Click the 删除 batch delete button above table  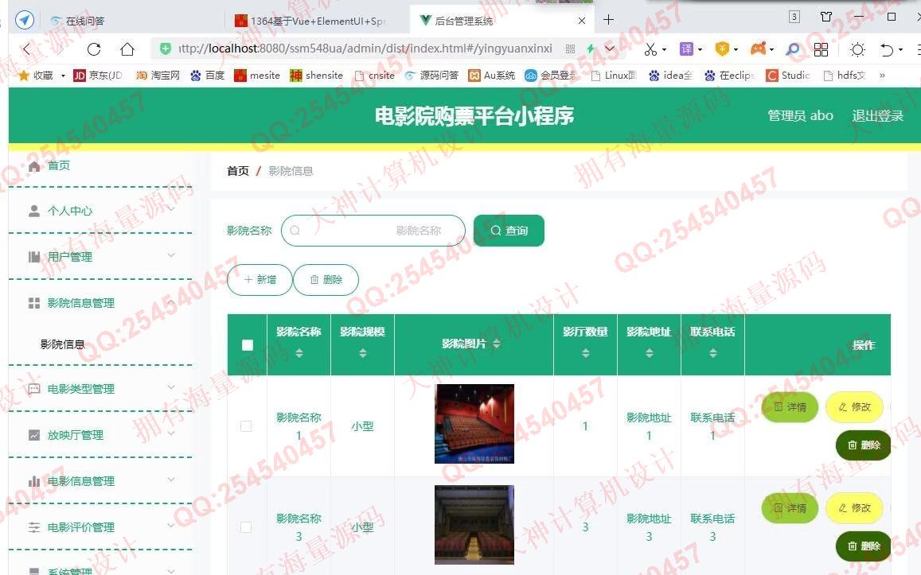(x=326, y=280)
